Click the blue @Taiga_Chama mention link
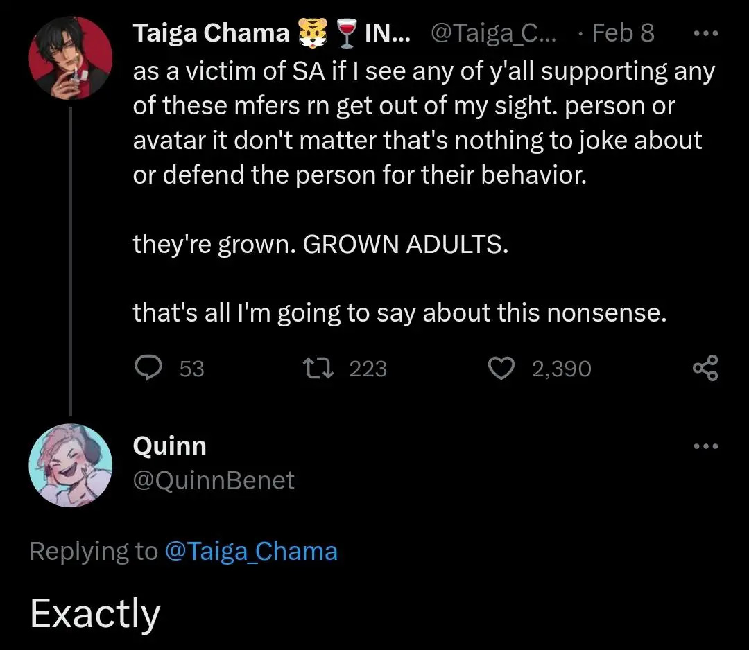 (x=251, y=551)
